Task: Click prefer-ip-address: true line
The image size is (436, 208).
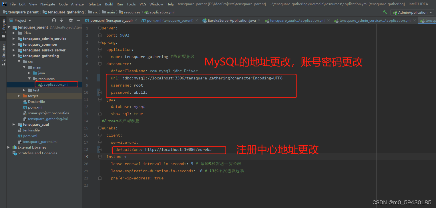Action: click(137, 178)
